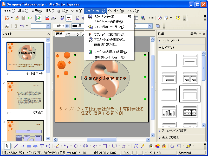Choose 目的別スライドショー menu entry
Screen dimensions: 208x156
tap(109, 57)
